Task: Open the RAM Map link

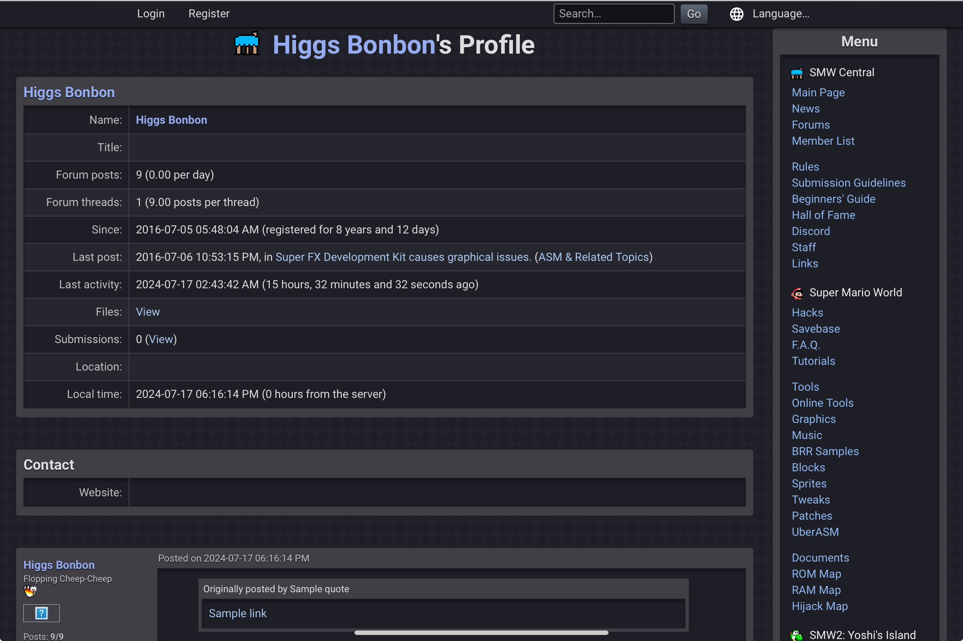Action: click(816, 590)
